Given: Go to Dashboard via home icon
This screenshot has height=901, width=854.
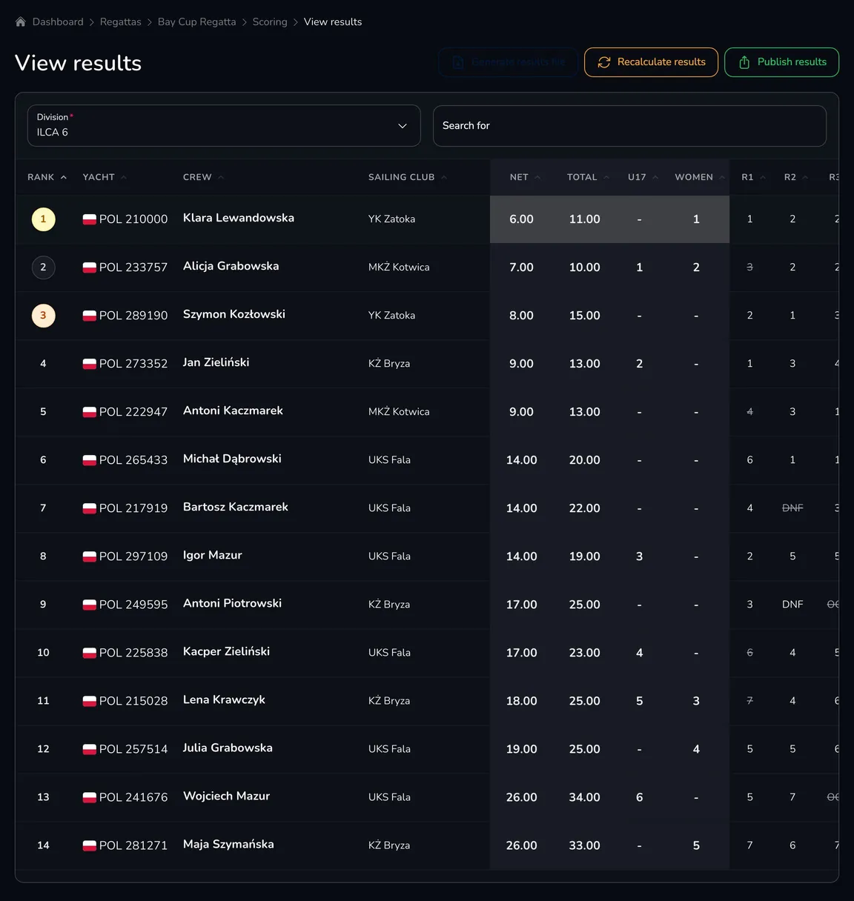Looking at the screenshot, I should point(21,21).
